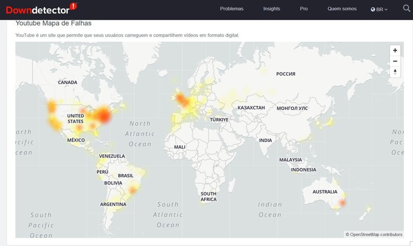
Task: Open the search magnifier icon
Action: coord(406,8)
